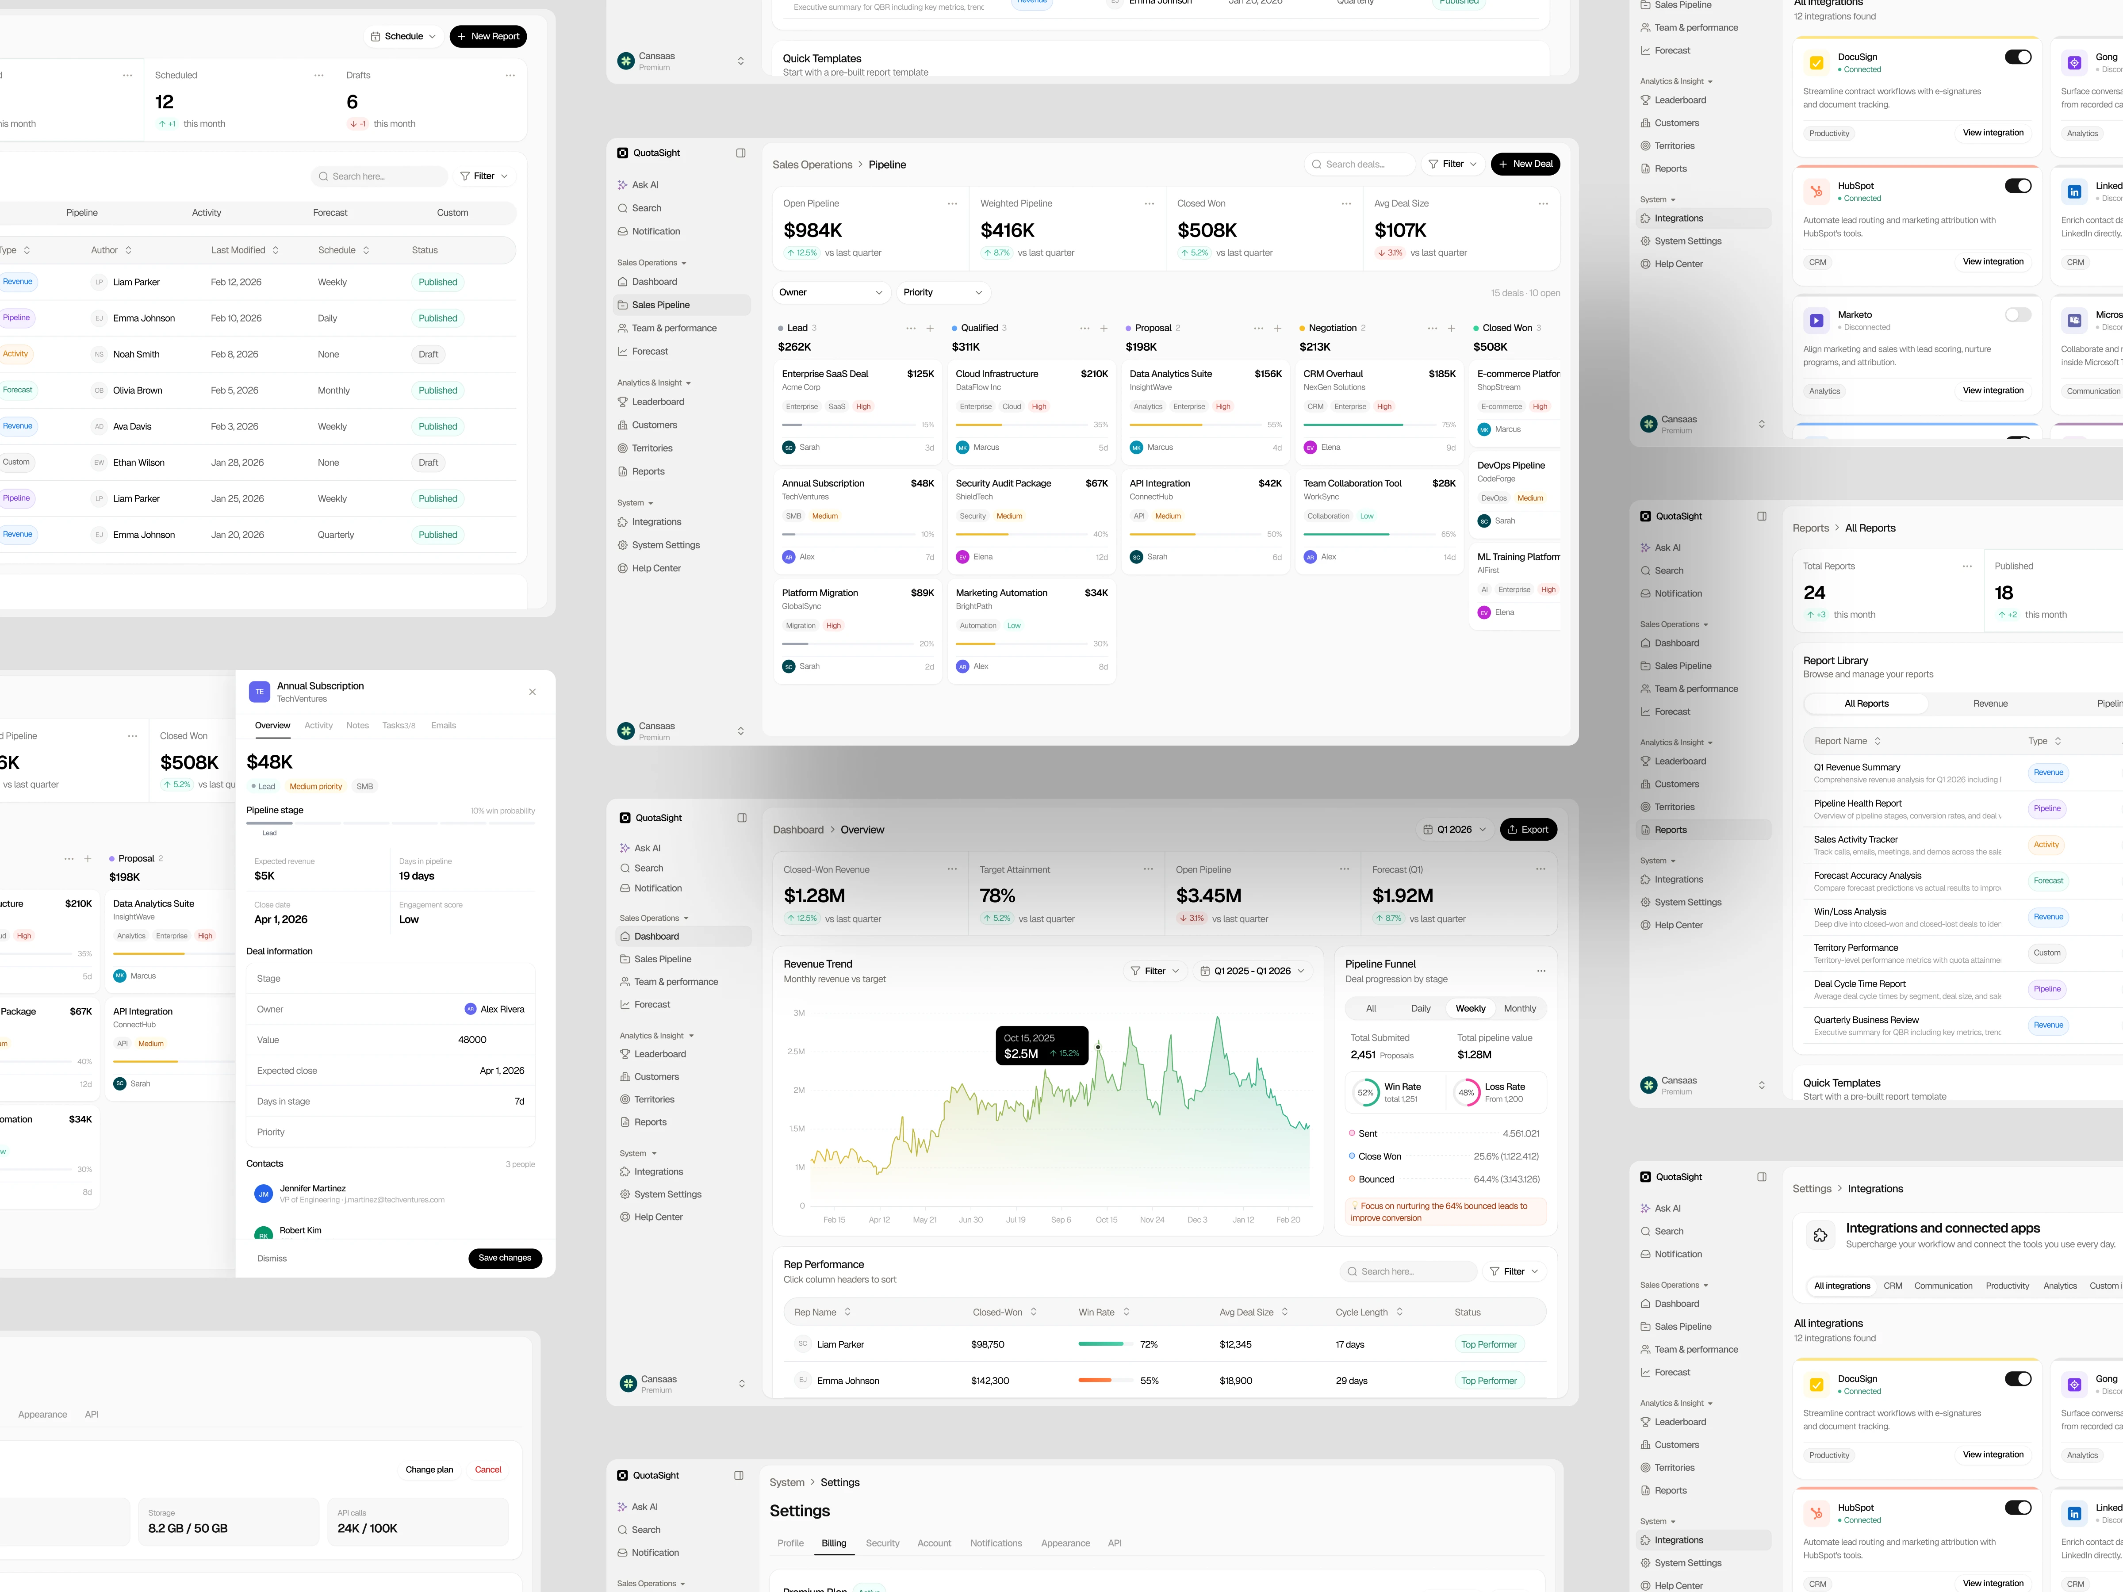Click the Search deals input field
Image resolution: width=2123 pixels, height=1592 pixels.
click(1359, 164)
